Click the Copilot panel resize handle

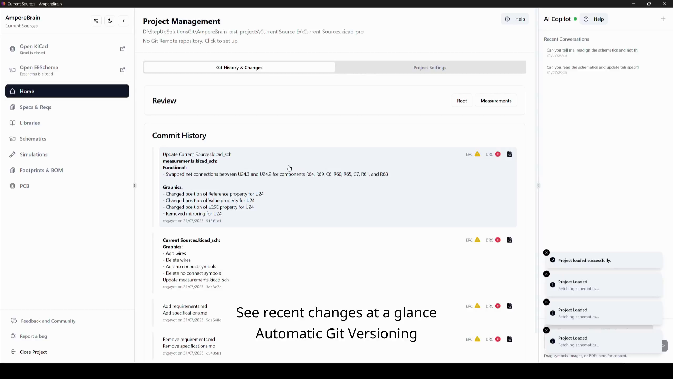[x=538, y=186]
